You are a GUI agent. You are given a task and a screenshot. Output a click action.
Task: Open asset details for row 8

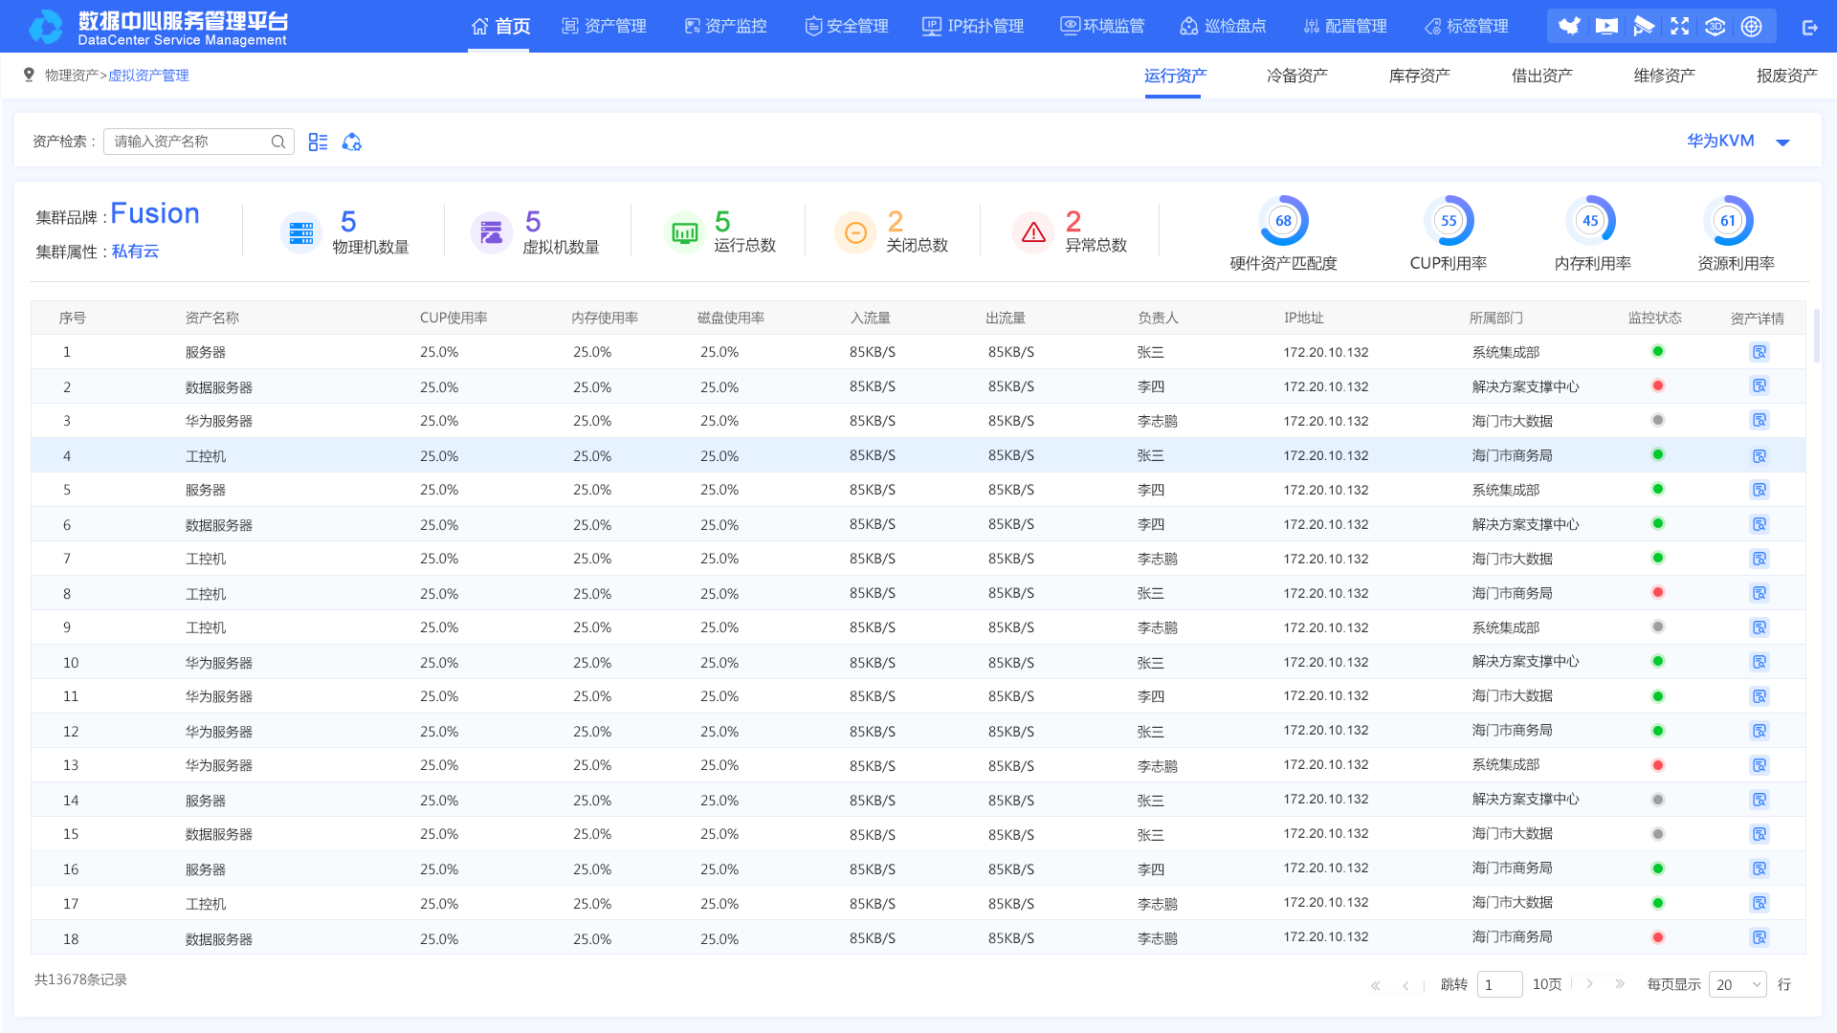pyautogui.click(x=1760, y=593)
